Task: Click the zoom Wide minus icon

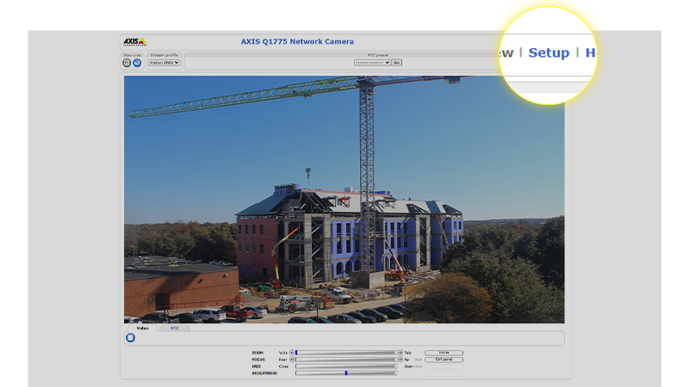Action: [293, 353]
